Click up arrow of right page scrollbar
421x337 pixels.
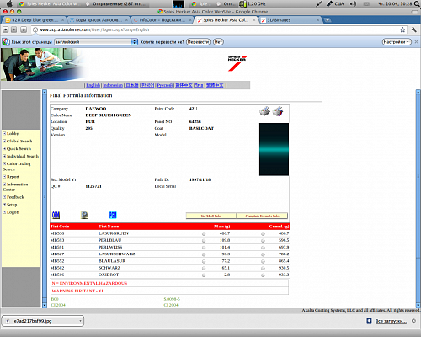point(418,92)
